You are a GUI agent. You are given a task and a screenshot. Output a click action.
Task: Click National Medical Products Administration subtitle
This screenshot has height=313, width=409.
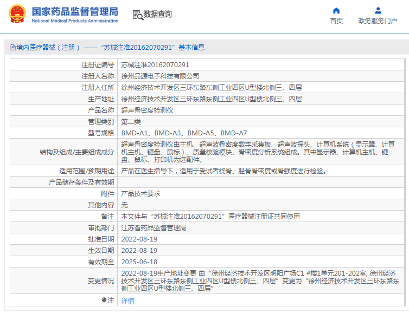tap(75, 21)
